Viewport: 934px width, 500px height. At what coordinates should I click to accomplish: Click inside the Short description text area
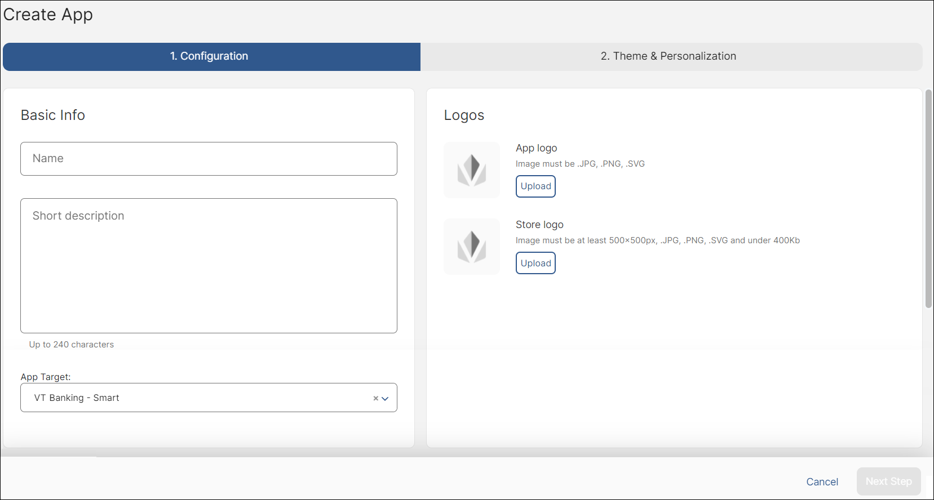[x=209, y=266]
